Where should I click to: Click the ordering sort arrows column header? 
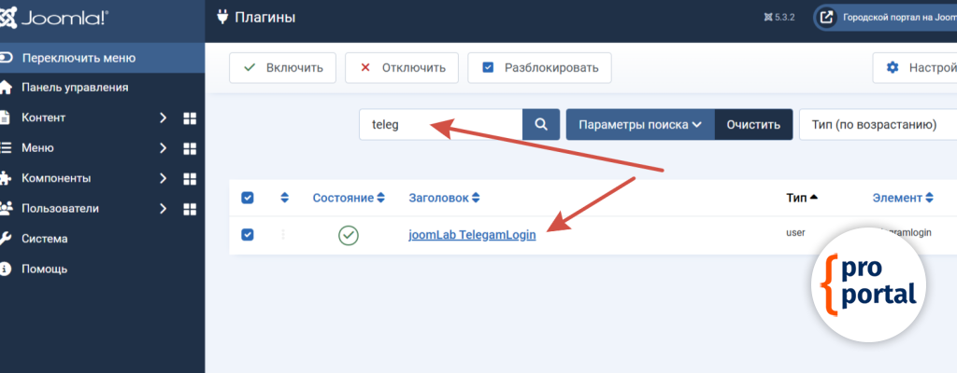[x=285, y=198]
